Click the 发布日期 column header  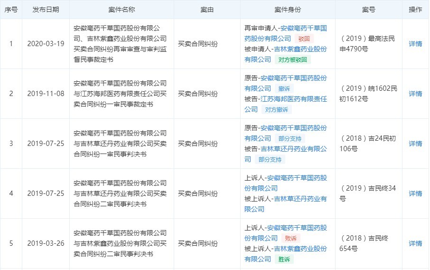(46, 10)
